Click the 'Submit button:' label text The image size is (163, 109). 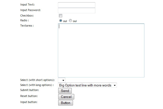[30, 90]
